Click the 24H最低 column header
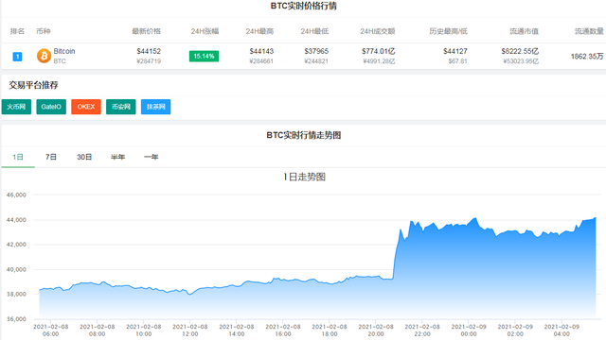 tap(314, 31)
